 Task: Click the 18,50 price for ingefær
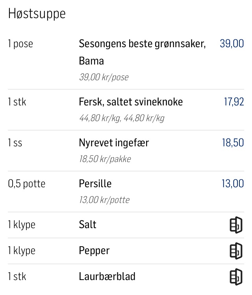click(233, 143)
